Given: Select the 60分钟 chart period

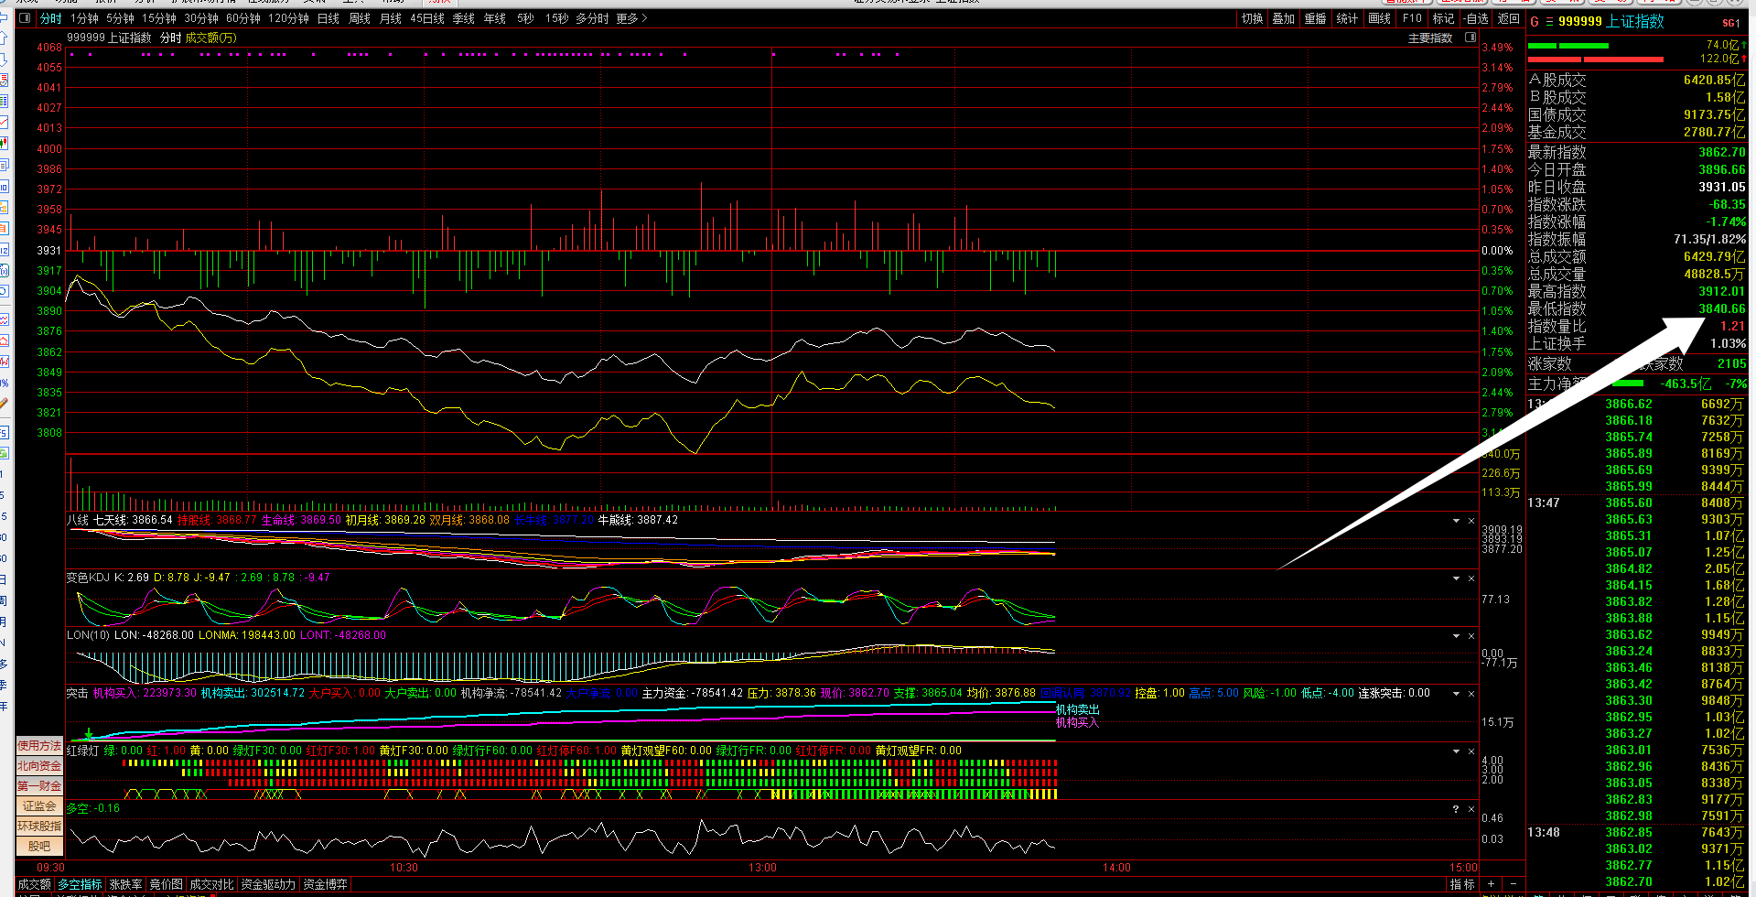Looking at the screenshot, I should (x=242, y=18).
